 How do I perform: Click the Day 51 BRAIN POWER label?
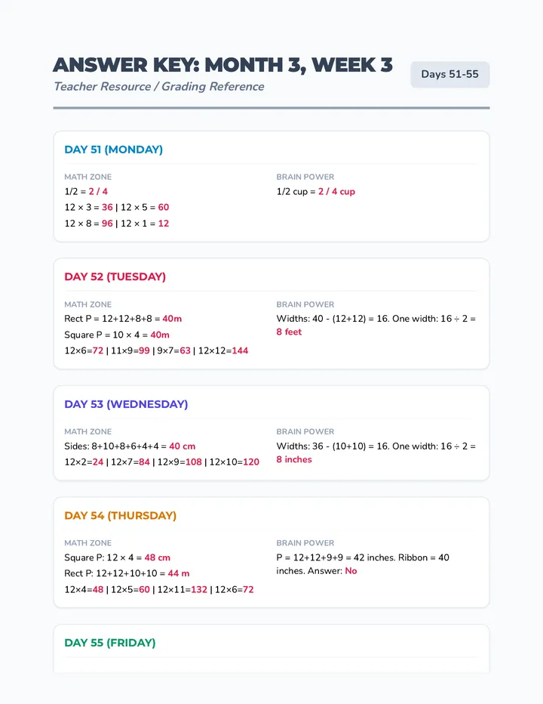305,177
